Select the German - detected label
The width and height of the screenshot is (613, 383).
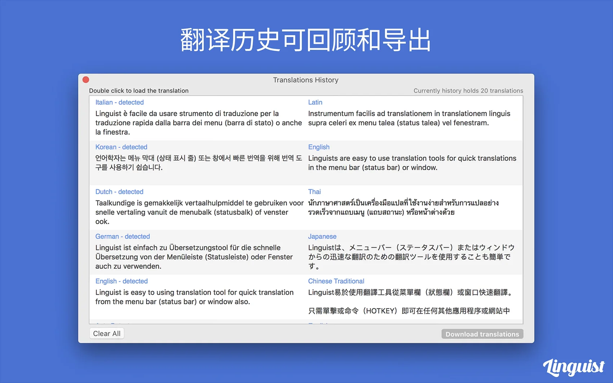[123, 236]
